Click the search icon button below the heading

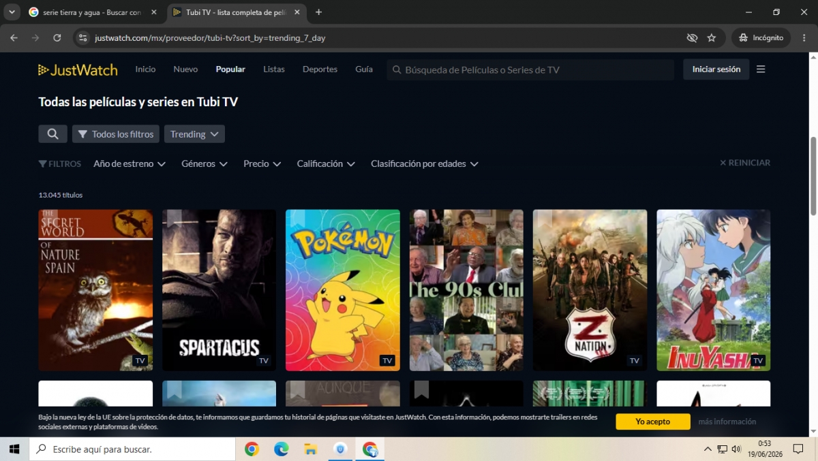point(52,134)
